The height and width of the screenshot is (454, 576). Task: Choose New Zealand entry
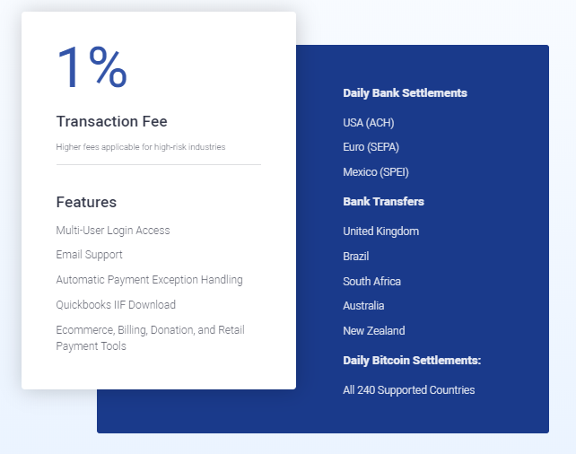click(374, 330)
